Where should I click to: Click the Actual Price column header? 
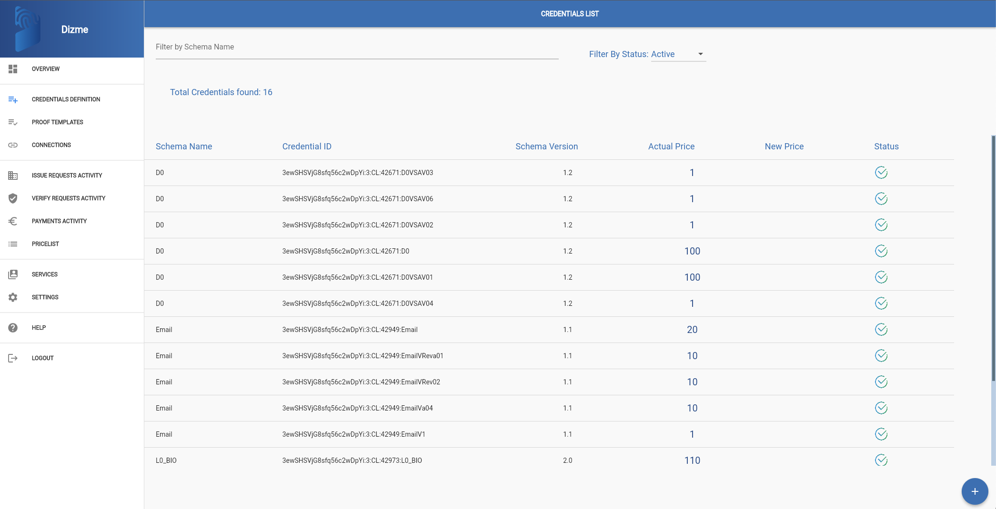pos(671,147)
